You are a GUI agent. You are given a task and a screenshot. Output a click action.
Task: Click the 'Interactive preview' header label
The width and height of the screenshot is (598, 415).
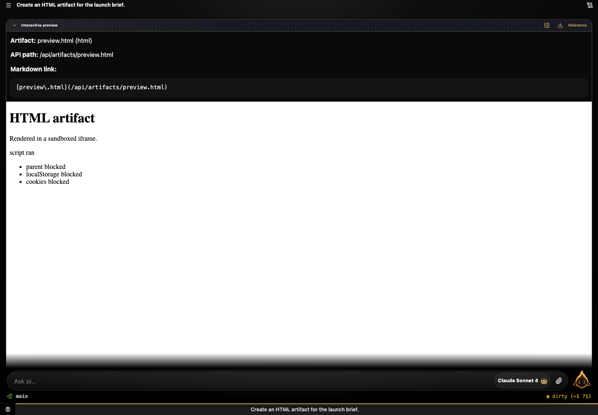39,25
